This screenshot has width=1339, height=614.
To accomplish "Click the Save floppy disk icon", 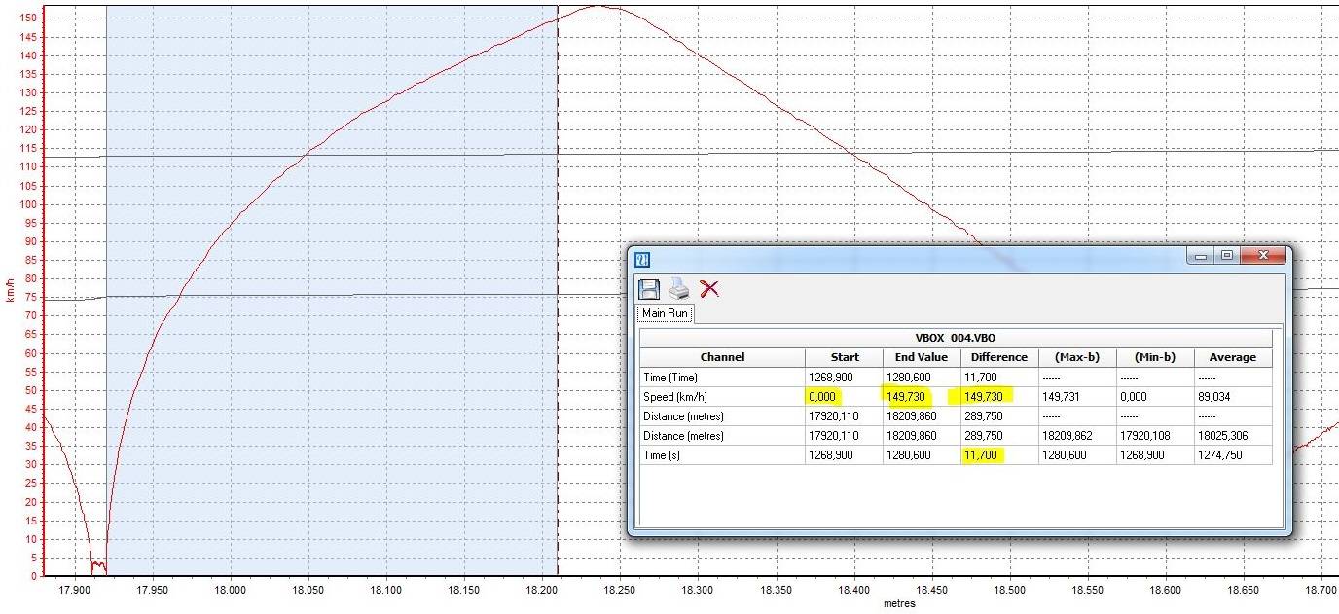I will point(648,288).
